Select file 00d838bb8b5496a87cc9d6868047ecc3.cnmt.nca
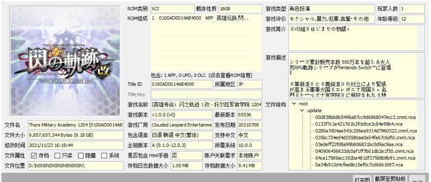Screen dimensions: 431x182 (x=366, y=117)
